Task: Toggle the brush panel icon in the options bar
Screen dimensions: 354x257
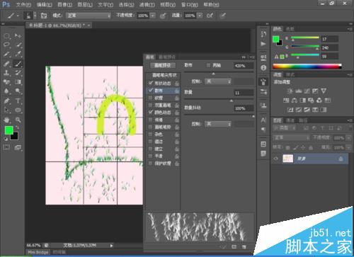Action: (x=44, y=16)
